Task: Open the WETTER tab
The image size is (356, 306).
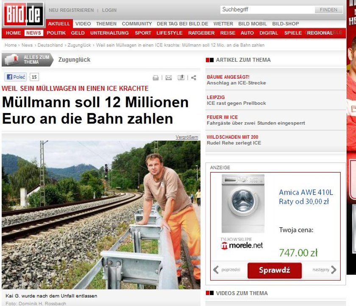Action: 223,24
